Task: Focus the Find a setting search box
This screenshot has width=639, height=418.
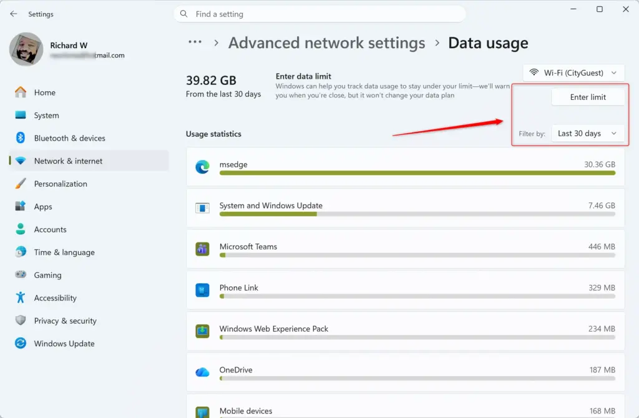Action: tap(319, 14)
